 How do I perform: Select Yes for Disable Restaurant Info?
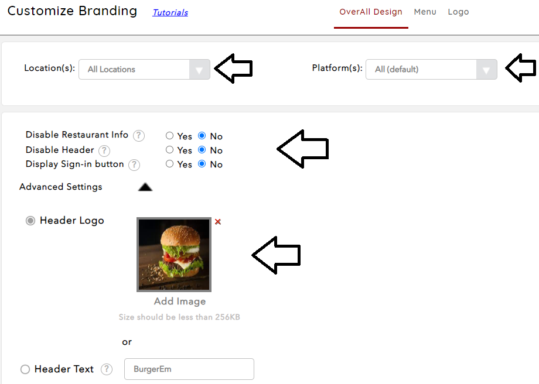pos(169,136)
